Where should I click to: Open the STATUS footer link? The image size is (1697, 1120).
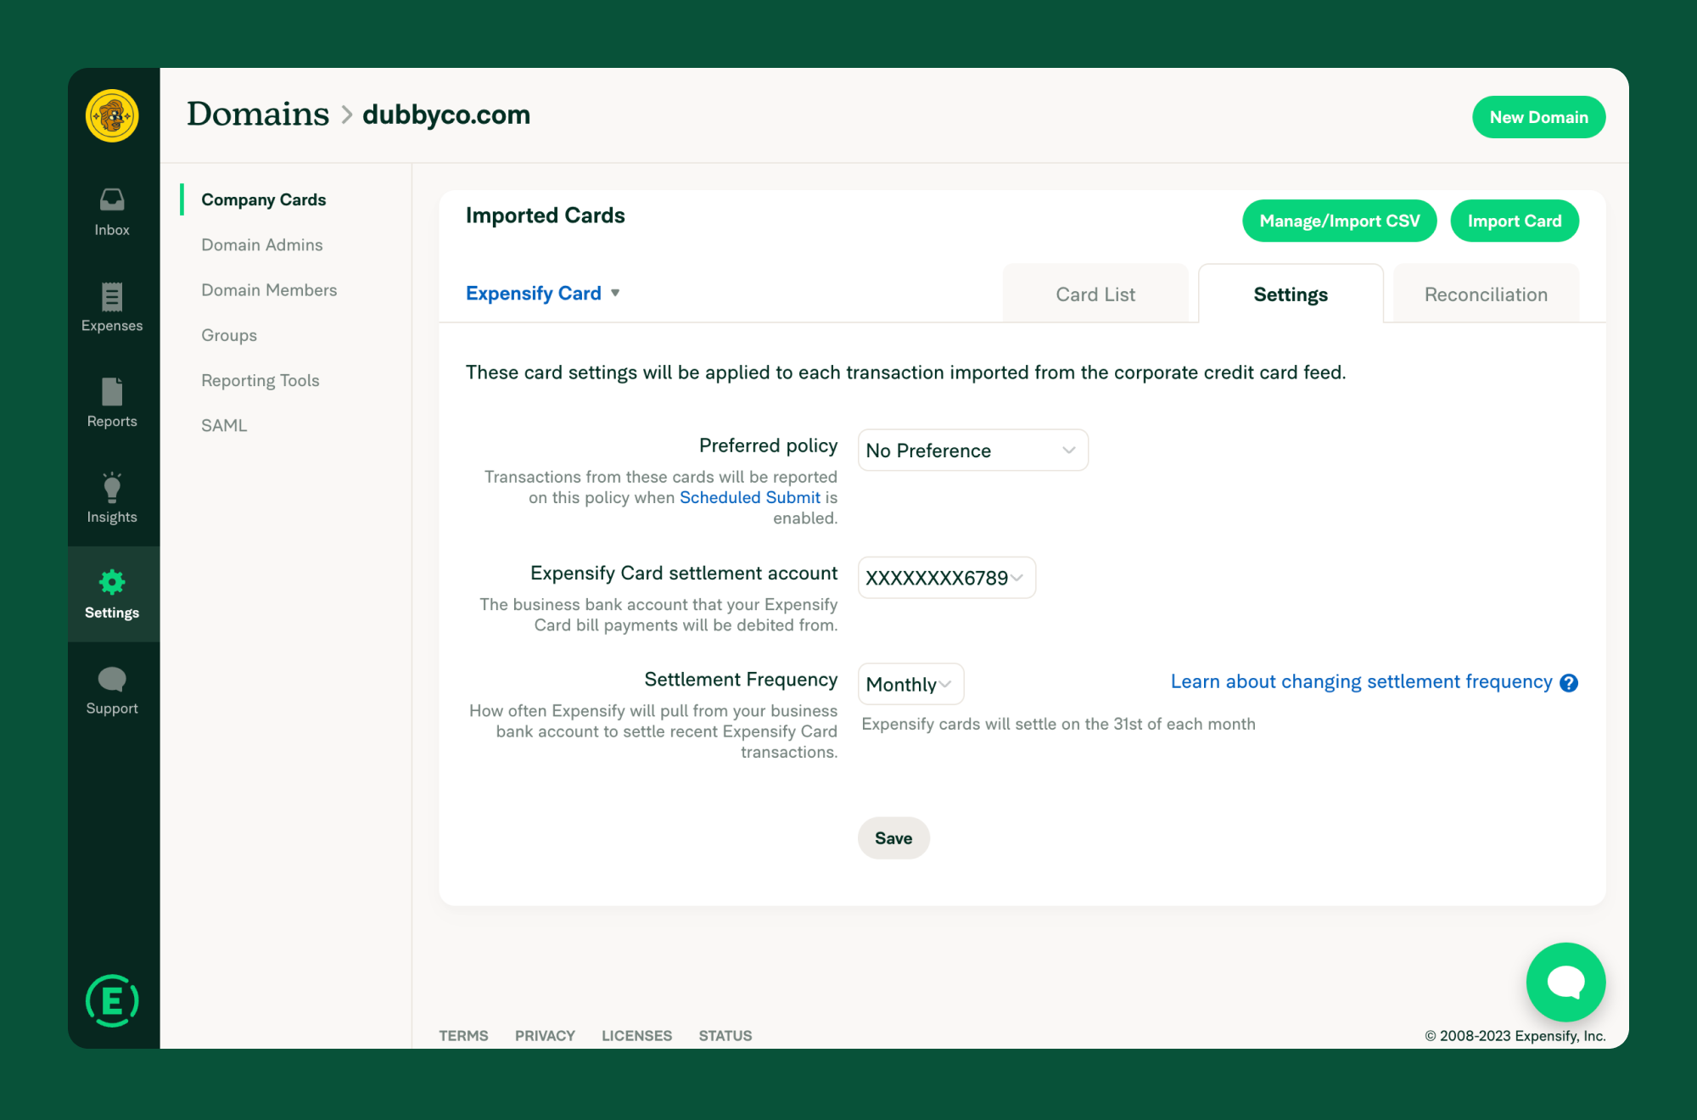click(725, 1035)
